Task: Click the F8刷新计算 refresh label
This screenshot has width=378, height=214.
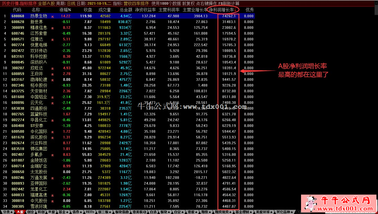Action: click(229, 4)
